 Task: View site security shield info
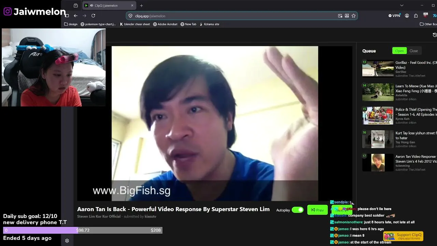pos(130,16)
